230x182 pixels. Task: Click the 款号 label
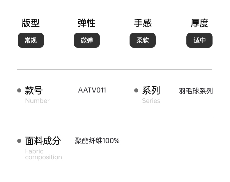[34, 90]
